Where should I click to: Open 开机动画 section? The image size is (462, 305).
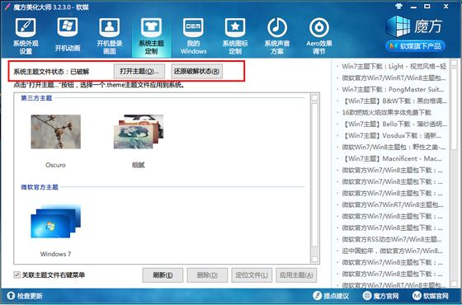pyautogui.click(x=68, y=35)
